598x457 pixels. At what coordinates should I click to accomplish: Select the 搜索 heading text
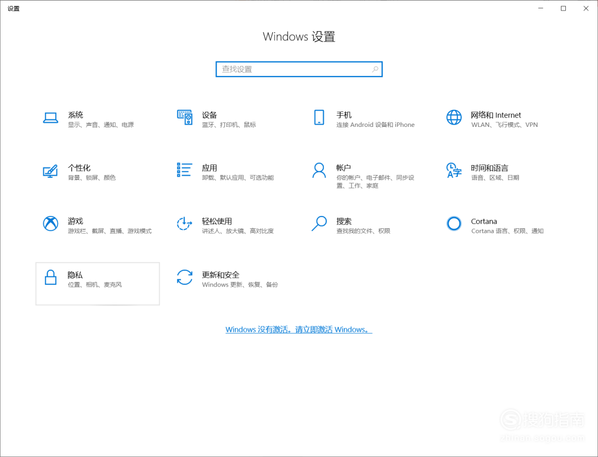344,221
